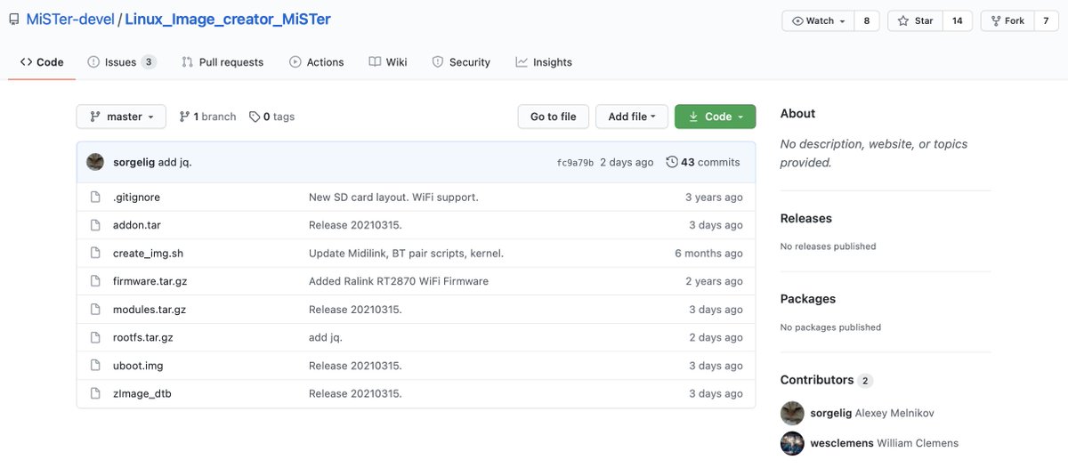Click the repository book icon beside MiSTer-devel

[x=14, y=20]
